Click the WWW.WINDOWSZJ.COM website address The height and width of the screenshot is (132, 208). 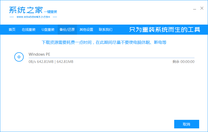click(x=33, y=17)
